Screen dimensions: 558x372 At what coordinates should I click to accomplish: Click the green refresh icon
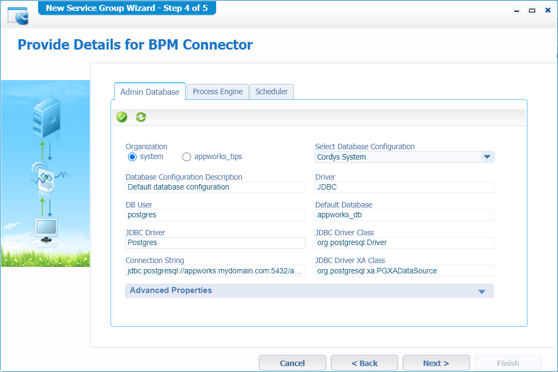click(140, 117)
